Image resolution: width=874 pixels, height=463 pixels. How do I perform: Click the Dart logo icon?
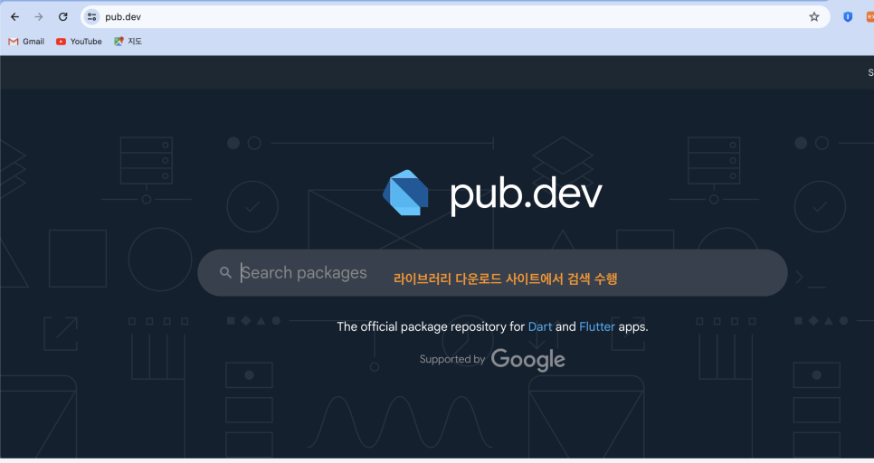pyautogui.click(x=405, y=193)
